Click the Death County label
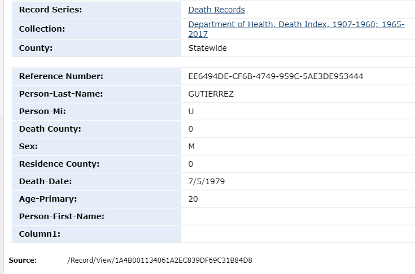Image resolution: width=415 pixels, height=274 pixels. pyautogui.click(x=50, y=129)
